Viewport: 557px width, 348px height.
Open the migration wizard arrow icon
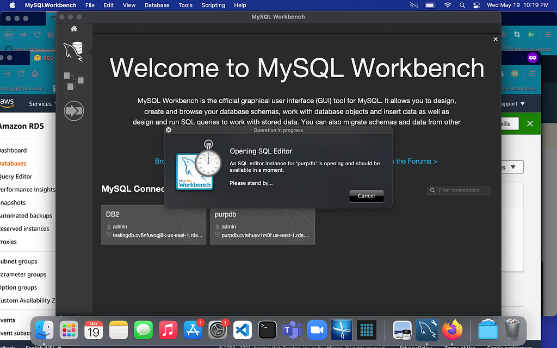click(x=74, y=111)
